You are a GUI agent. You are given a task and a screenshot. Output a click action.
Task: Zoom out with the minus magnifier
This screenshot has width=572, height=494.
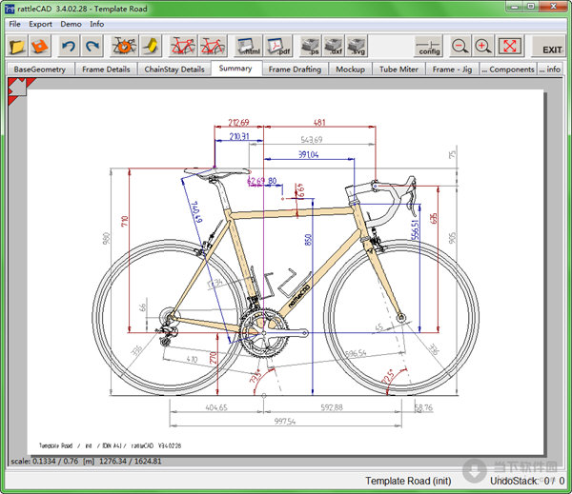click(x=460, y=47)
